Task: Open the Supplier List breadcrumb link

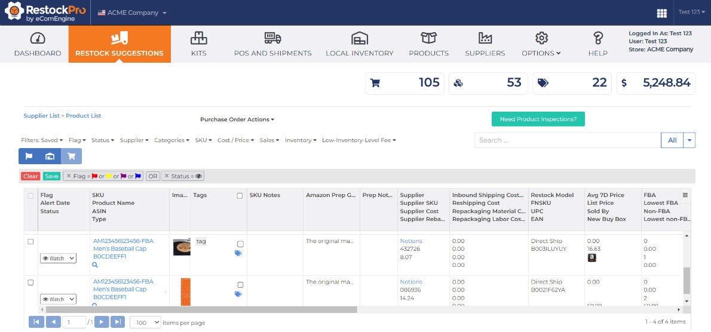Action: click(41, 115)
